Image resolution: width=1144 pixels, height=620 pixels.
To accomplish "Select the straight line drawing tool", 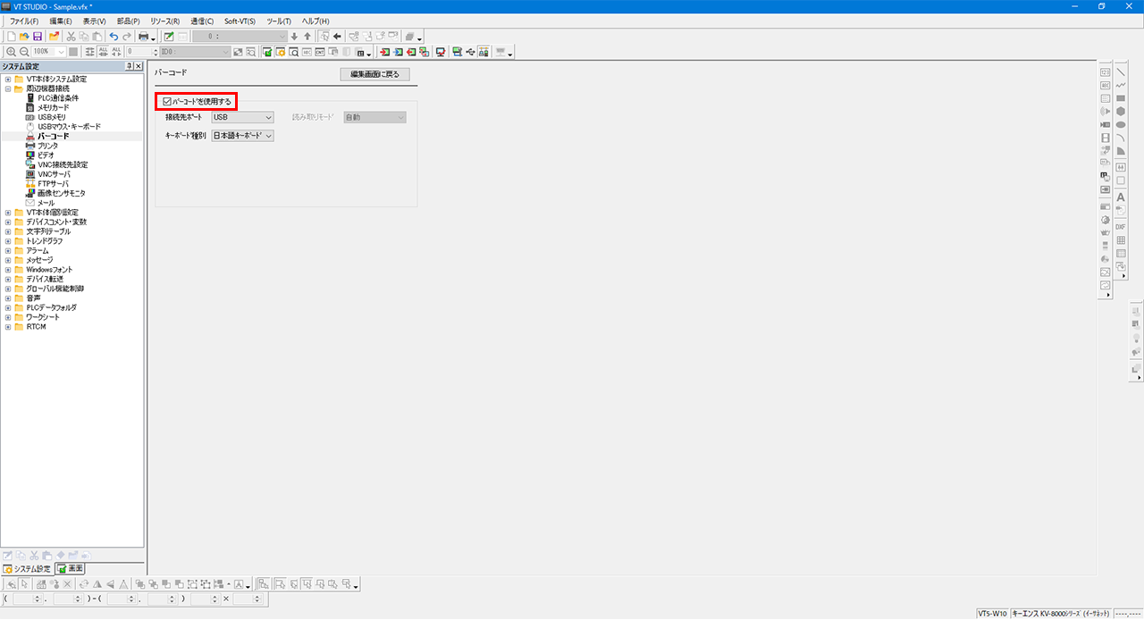I will 1120,72.
